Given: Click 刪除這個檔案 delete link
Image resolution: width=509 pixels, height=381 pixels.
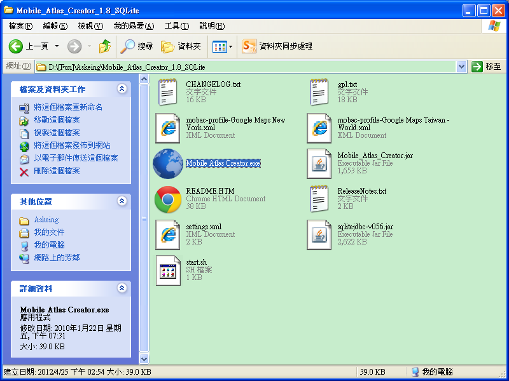Looking at the screenshot, I should (57, 171).
